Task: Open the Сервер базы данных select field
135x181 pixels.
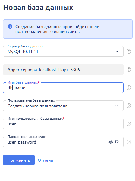Action: (63, 51)
